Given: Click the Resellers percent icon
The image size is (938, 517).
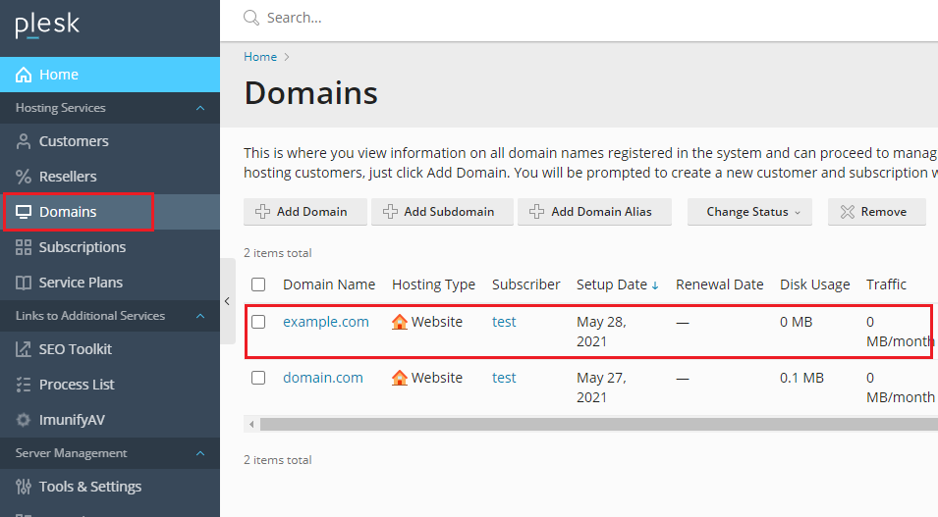Looking at the screenshot, I should 24,177.
